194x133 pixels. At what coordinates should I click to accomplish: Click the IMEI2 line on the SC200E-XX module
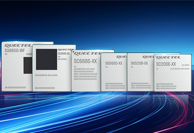(166, 88)
